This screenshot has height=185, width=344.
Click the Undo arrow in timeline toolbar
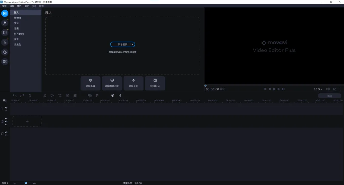pyautogui.click(x=15, y=95)
